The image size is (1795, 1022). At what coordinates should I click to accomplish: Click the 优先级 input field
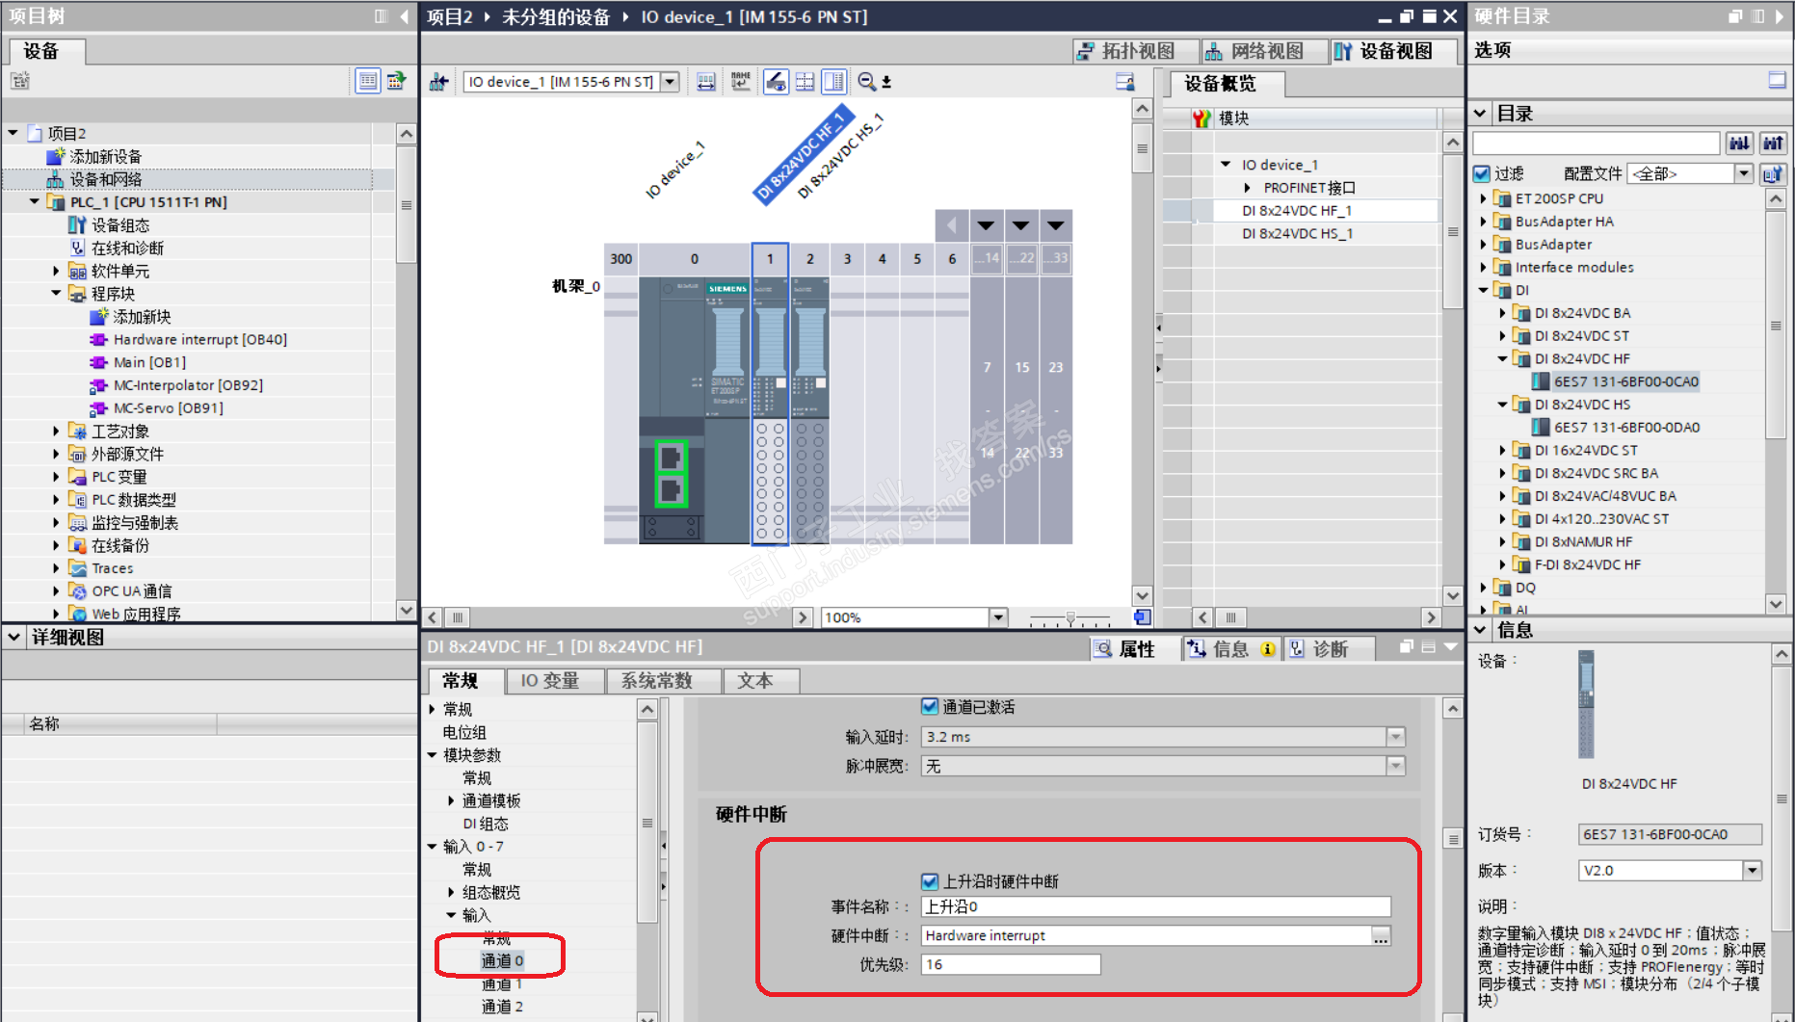point(1011,964)
